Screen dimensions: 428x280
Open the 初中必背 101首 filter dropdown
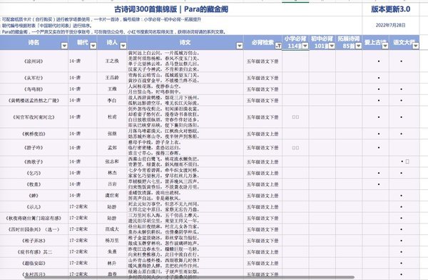(332, 46)
